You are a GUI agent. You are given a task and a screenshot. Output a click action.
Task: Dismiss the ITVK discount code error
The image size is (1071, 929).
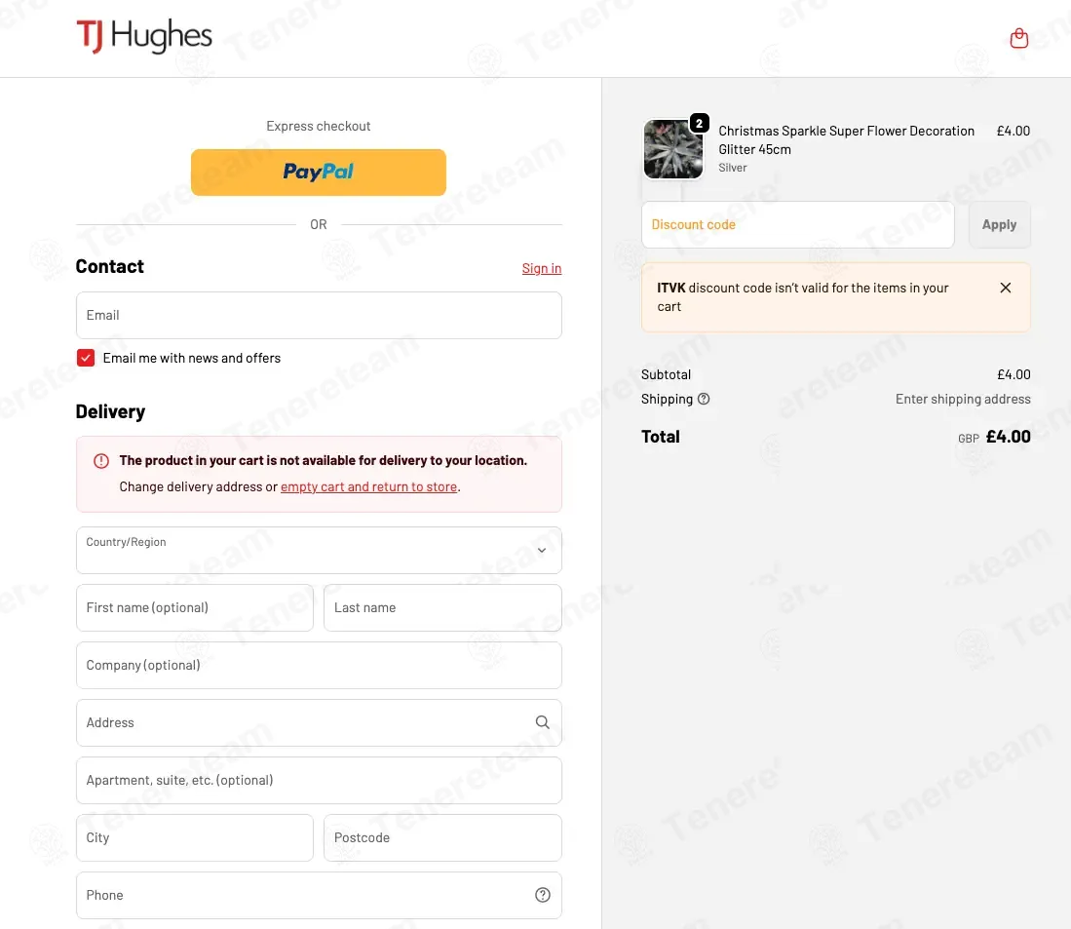(1005, 288)
